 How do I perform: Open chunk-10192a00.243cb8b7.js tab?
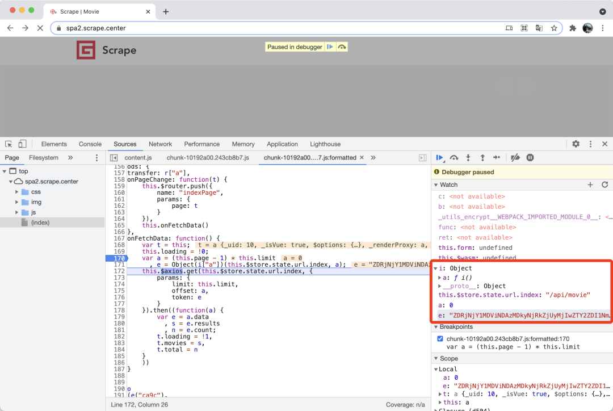click(x=208, y=158)
